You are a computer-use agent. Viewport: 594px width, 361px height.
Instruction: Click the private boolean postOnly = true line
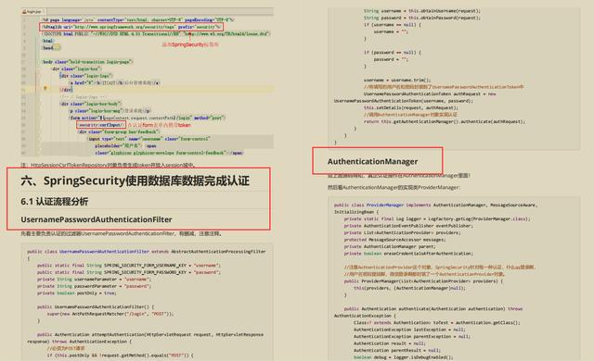click(76, 293)
